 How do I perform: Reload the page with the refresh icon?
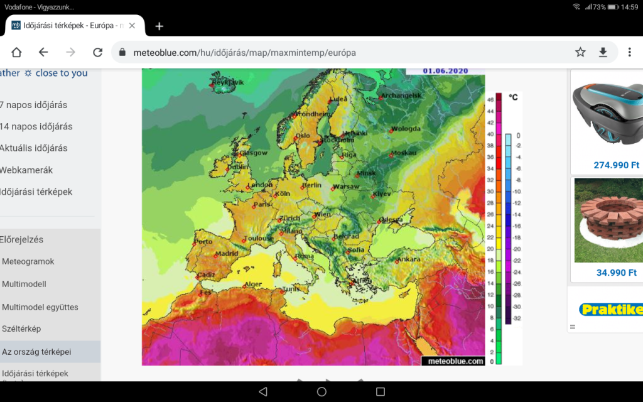97,52
